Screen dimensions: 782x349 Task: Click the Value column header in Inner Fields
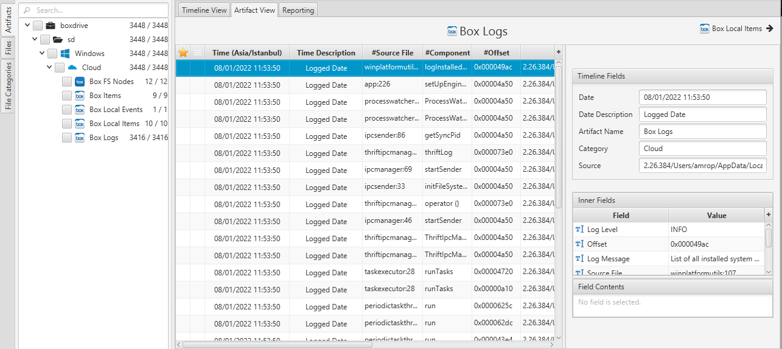[716, 215]
